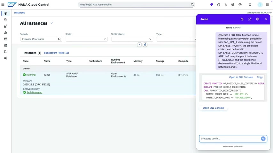Open the folder sidebar icon
The image size is (273, 153).
6,52
